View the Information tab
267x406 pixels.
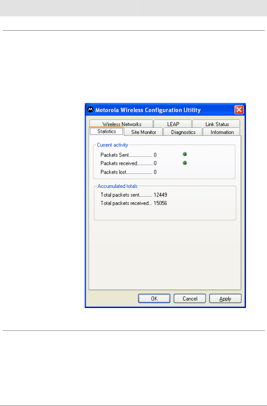click(222, 132)
